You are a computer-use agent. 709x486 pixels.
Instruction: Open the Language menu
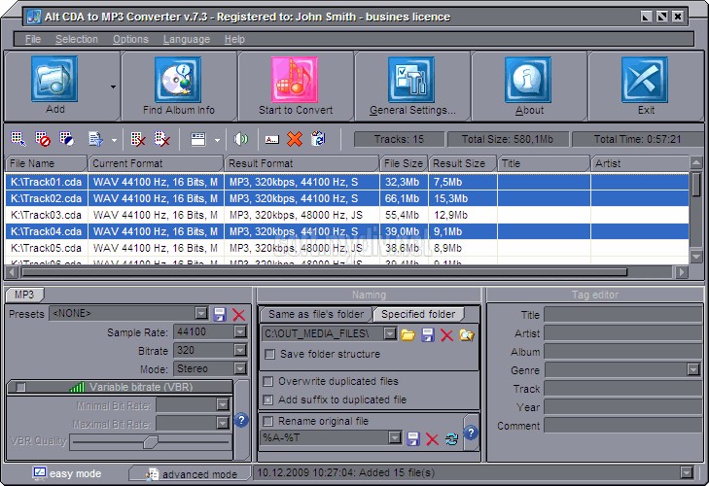(x=187, y=39)
